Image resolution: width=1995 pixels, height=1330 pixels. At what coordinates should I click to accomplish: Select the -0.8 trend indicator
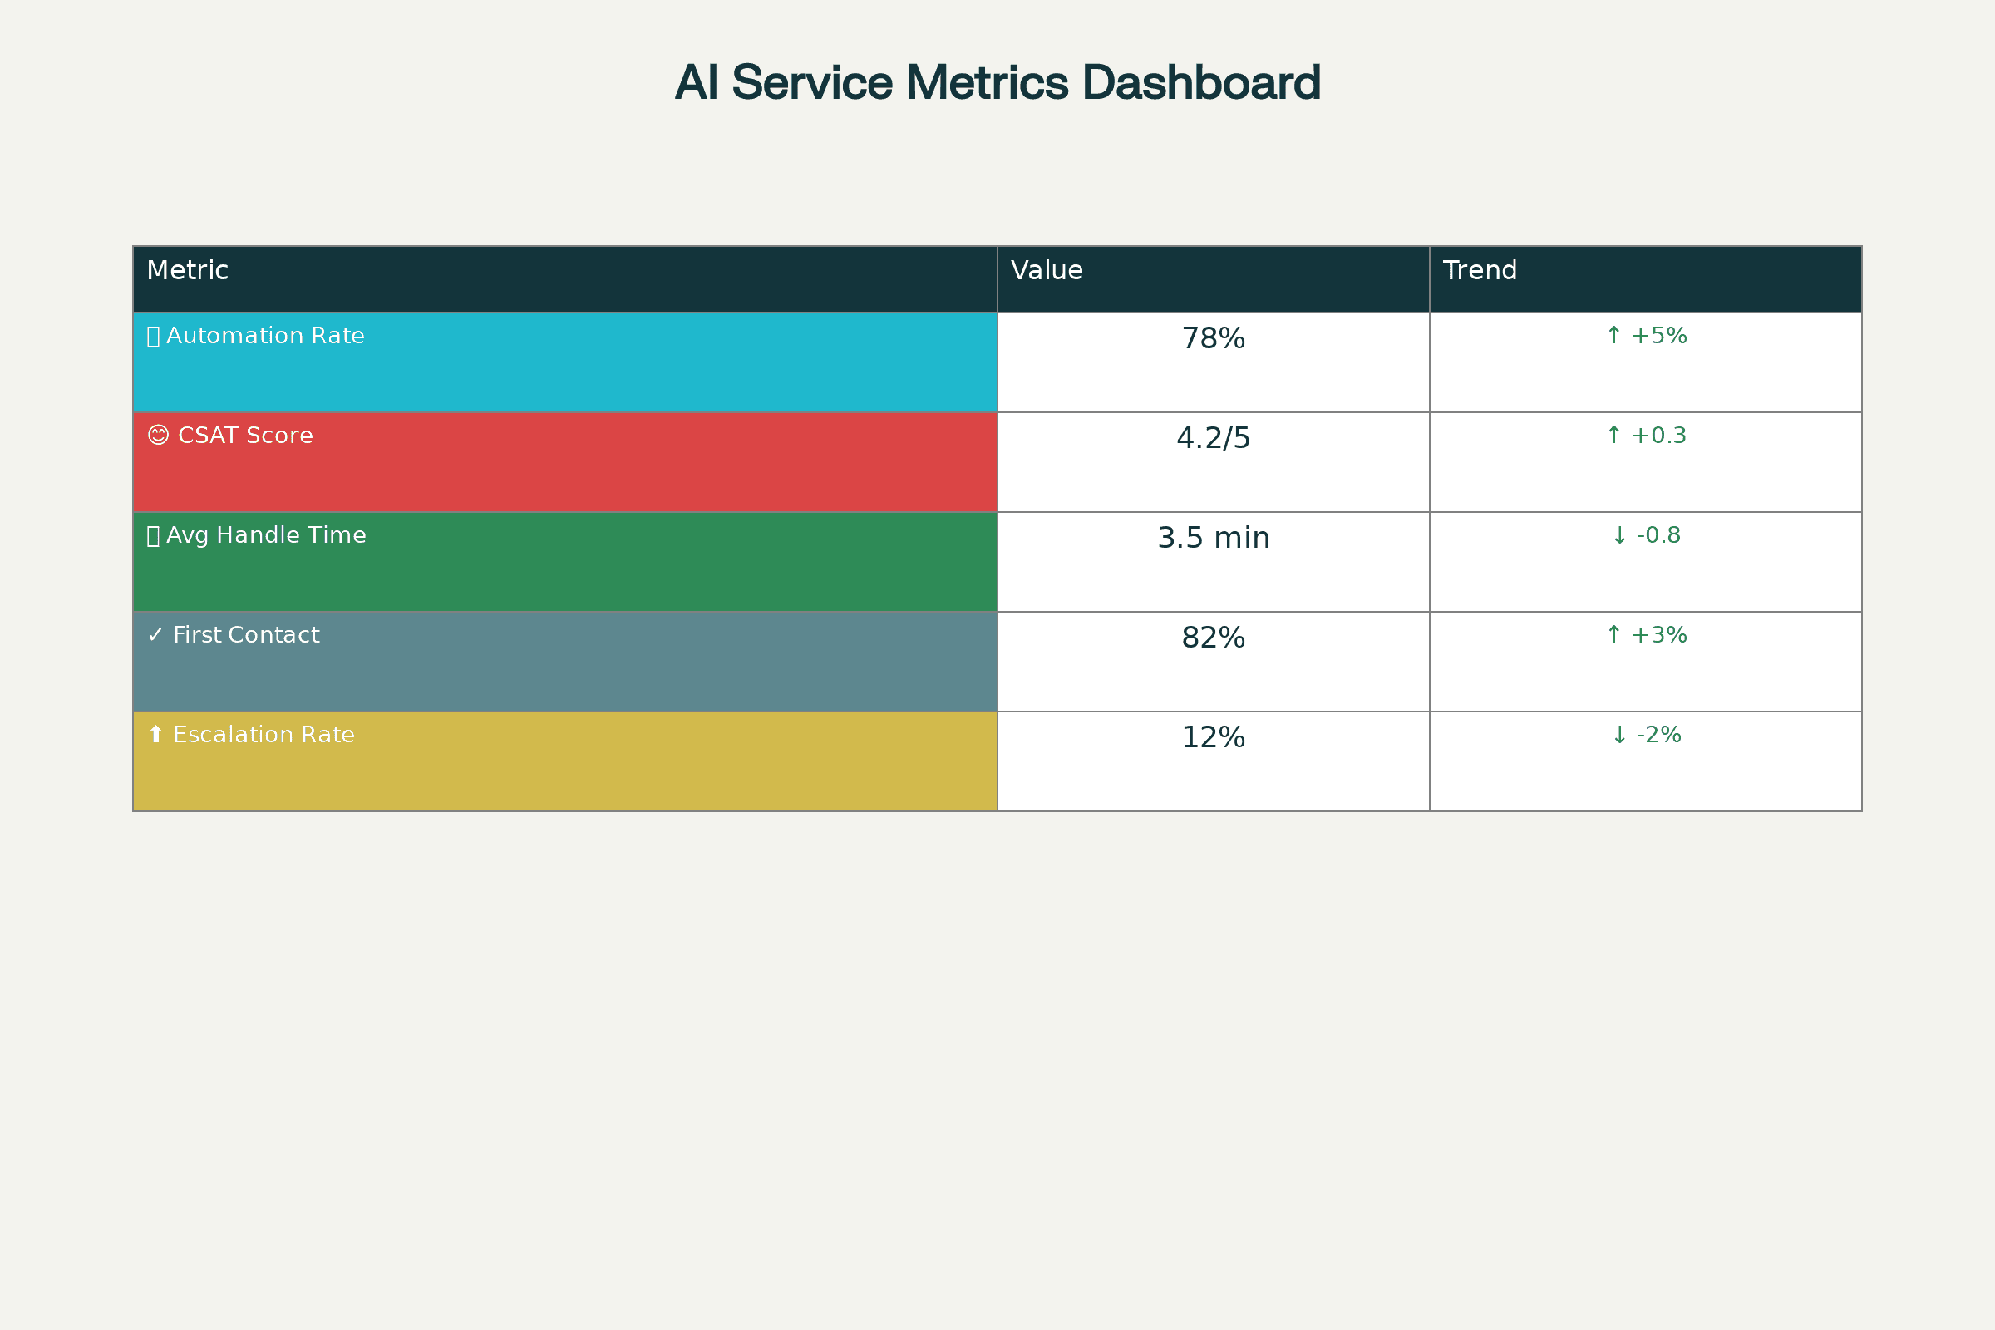1647,535
